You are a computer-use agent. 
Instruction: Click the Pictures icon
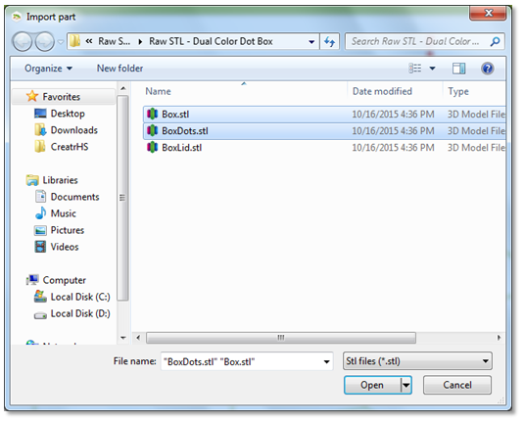tap(40, 230)
